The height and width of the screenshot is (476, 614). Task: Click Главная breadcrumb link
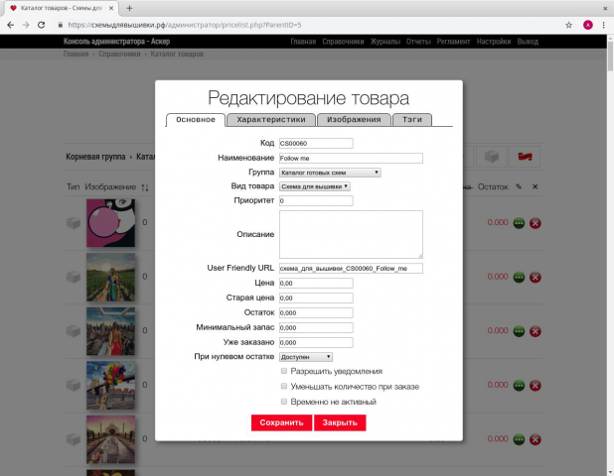click(76, 54)
